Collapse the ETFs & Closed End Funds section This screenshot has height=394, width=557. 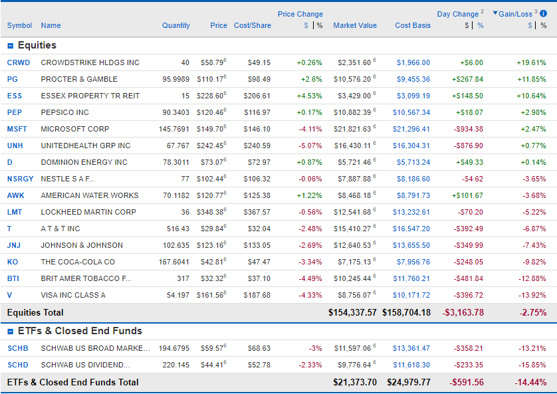(x=10, y=332)
